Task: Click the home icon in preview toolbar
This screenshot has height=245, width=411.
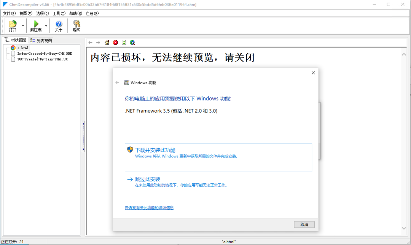Action: click(x=107, y=43)
